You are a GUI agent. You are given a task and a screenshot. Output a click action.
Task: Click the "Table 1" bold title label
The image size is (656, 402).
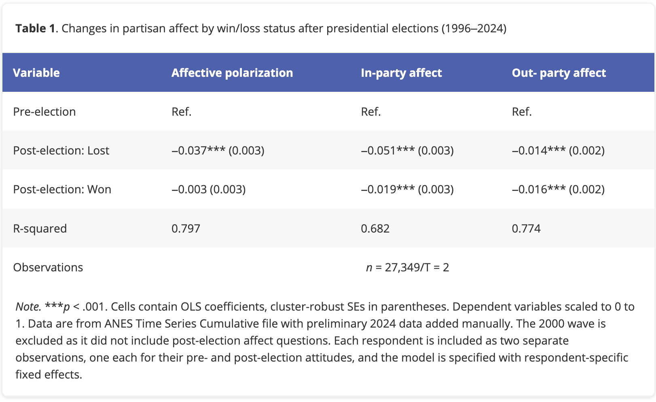[x=35, y=28]
